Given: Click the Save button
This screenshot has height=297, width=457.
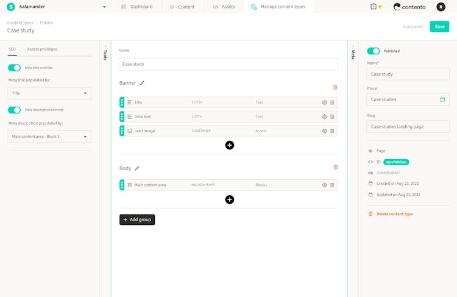Looking at the screenshot, I should tap(439, 27).
